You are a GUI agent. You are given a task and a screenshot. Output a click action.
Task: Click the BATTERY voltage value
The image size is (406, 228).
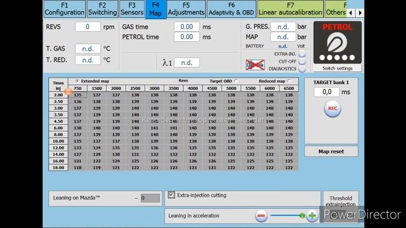[x=283, y=46]
